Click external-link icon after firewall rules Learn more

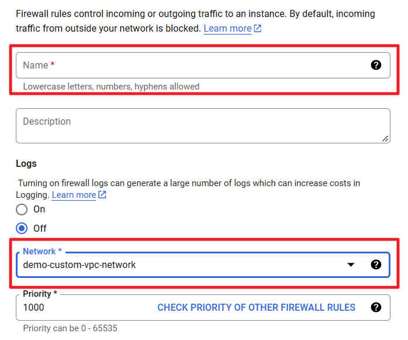(x=258, y=29)
